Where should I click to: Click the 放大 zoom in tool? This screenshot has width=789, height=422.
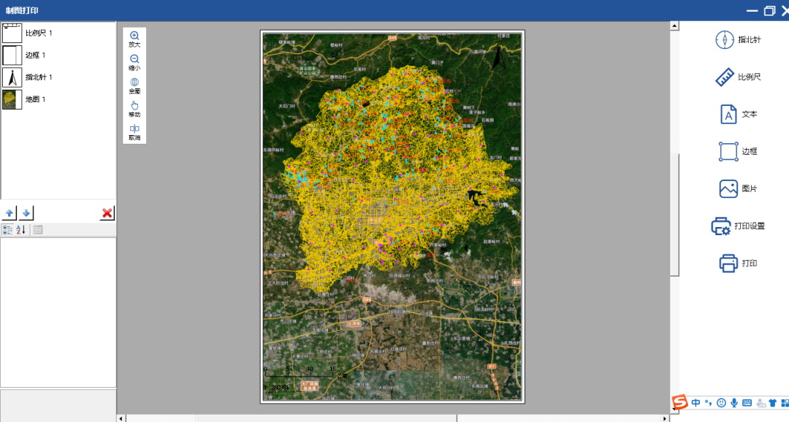[134, 39]
